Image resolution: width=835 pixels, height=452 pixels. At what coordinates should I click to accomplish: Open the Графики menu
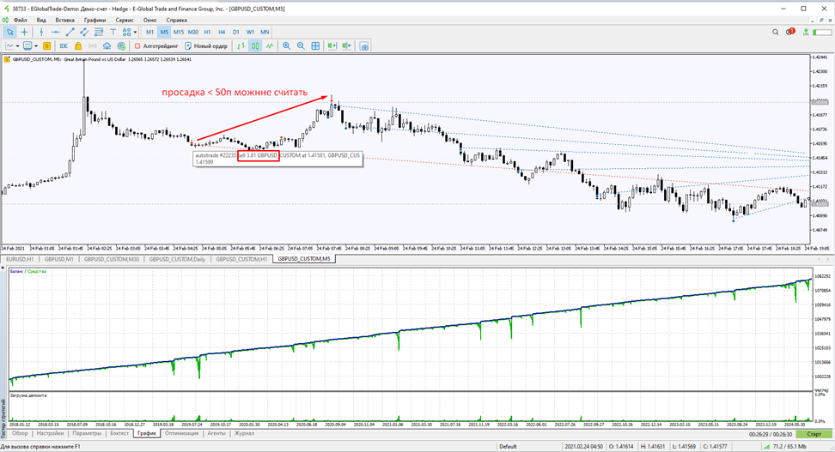pyautogui.click(x=94, y=20)
